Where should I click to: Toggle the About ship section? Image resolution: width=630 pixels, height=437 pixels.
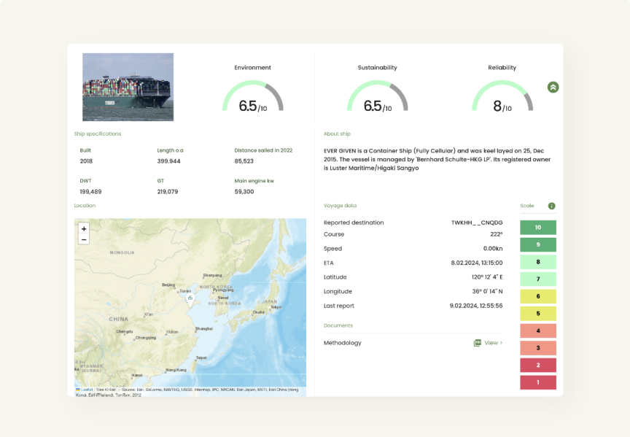(x=338, y=134)
